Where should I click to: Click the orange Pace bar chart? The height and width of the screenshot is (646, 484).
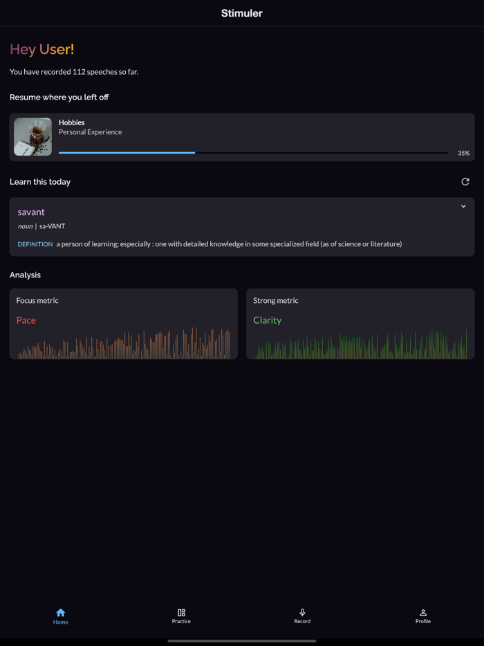[x=124, y=344]
